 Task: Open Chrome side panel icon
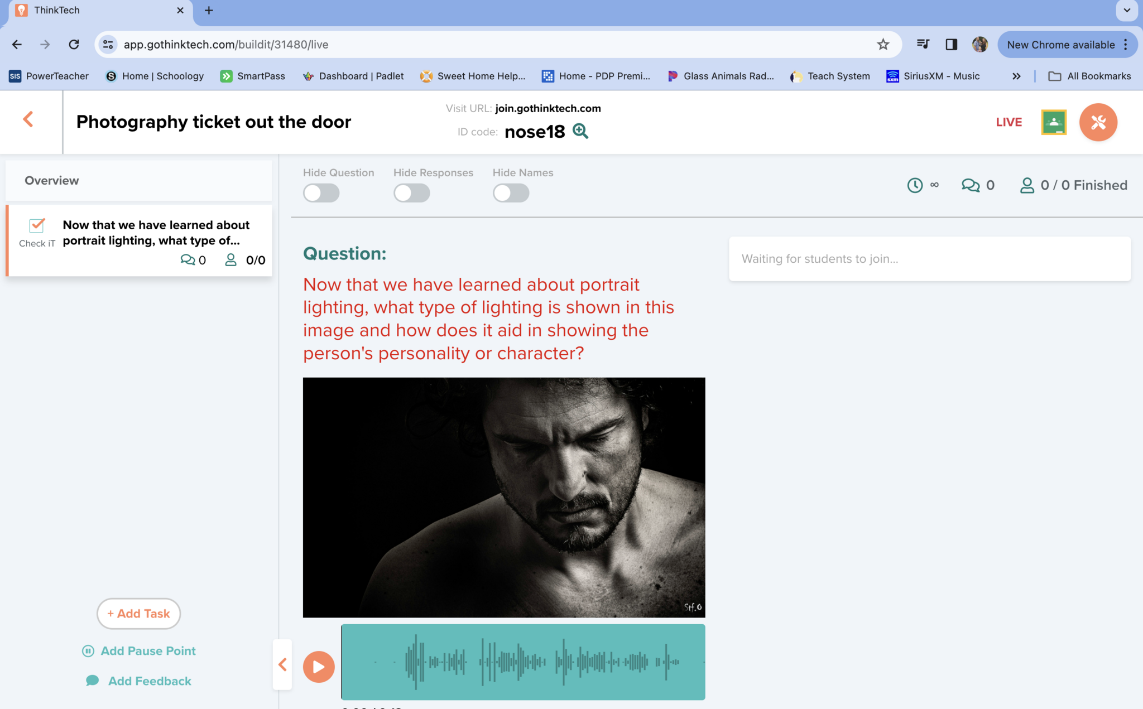(x=952, y=45)
